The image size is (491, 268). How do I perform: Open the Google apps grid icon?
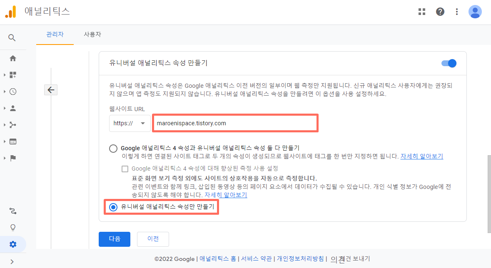pos(422,12)
